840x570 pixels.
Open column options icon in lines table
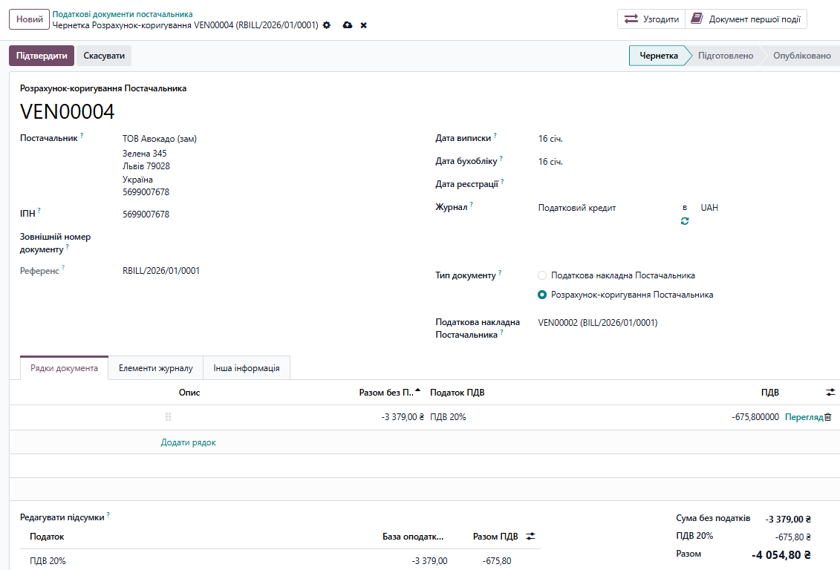click(830, 393)
